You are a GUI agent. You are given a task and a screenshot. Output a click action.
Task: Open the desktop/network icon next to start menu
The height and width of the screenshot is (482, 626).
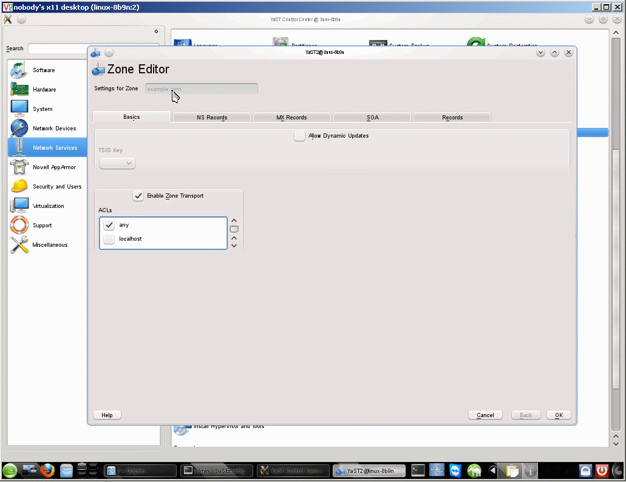point(29,471)
